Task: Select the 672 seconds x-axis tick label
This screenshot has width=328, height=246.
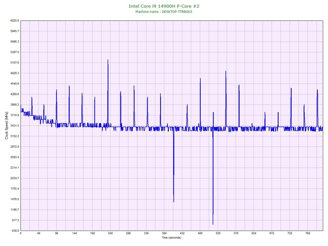Action: pyautogui.click(x=272, y=233)
